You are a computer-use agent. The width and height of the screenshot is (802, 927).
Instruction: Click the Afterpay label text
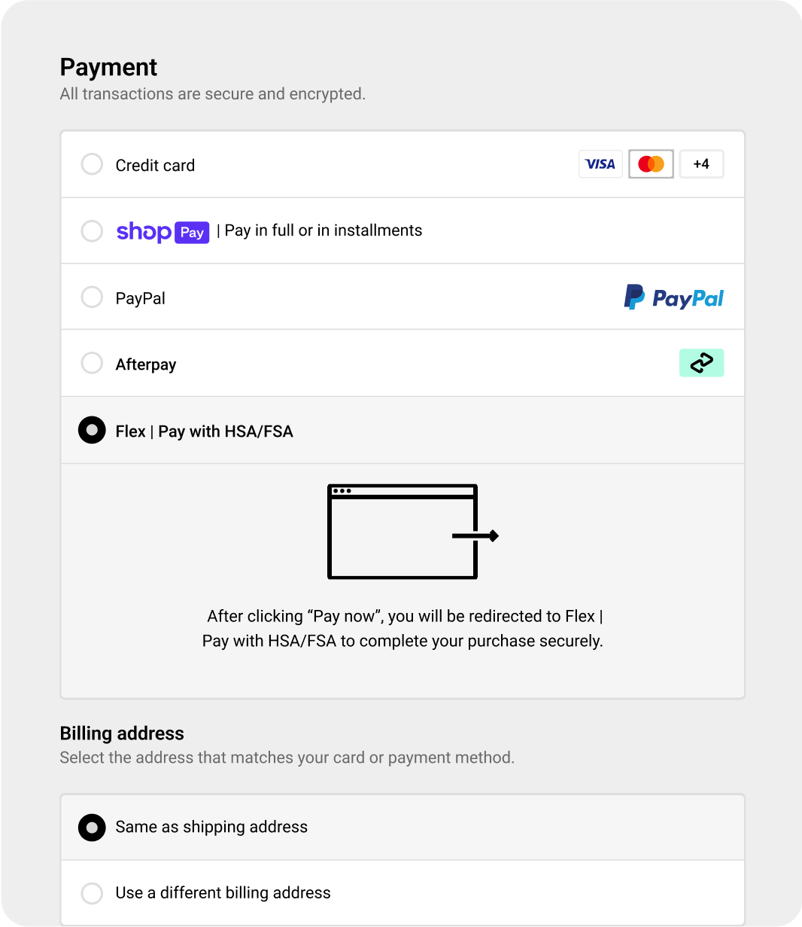coord(146,364)
